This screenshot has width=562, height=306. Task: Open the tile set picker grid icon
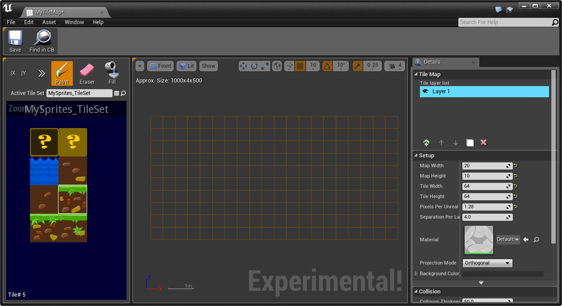[x=117, y=93]
